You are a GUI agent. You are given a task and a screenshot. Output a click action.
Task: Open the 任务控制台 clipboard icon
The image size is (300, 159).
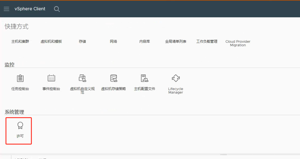[x=20, y=78]
